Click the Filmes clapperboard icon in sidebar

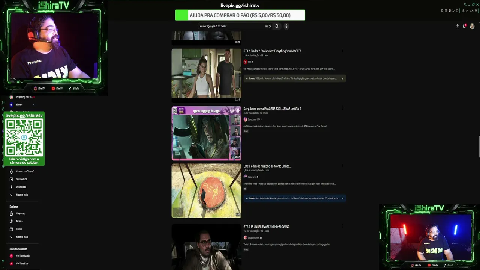[x=11, y=229]
